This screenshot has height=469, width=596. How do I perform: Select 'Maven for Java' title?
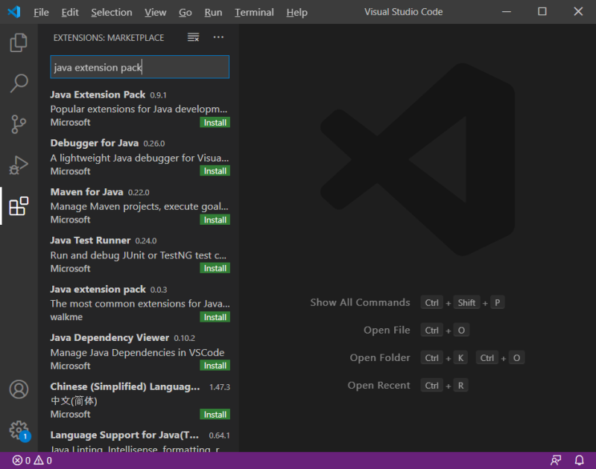[86, 192]
